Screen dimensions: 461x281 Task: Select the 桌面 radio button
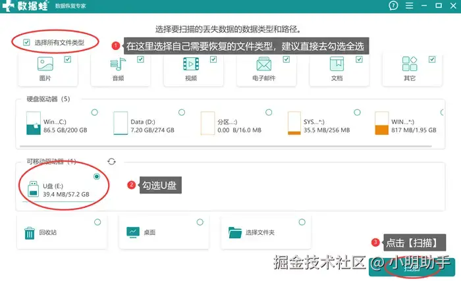pos(200,222)
